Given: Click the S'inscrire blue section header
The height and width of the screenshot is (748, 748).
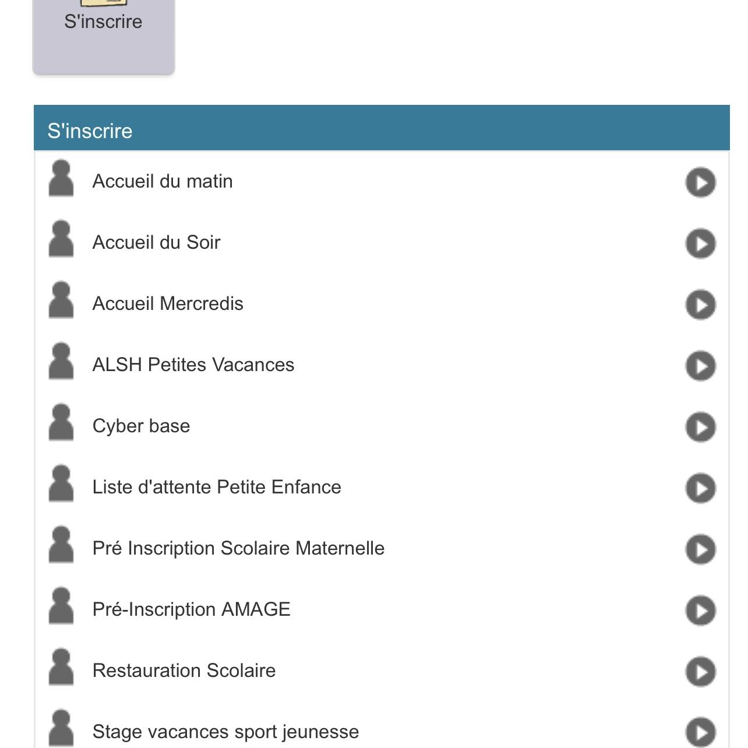Looking at the screenshot, I should click(x=382, y=128).
